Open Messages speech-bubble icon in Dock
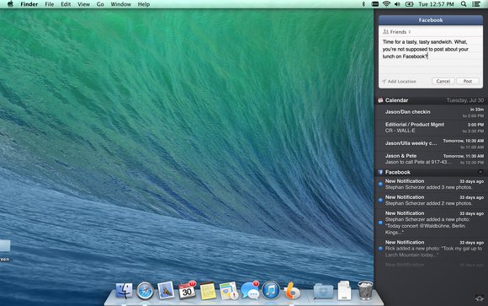488x306 pixels. [250, 291]
